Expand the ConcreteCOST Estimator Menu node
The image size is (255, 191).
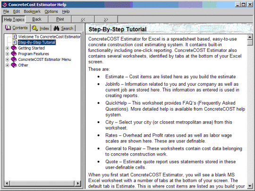pos(7,59)
